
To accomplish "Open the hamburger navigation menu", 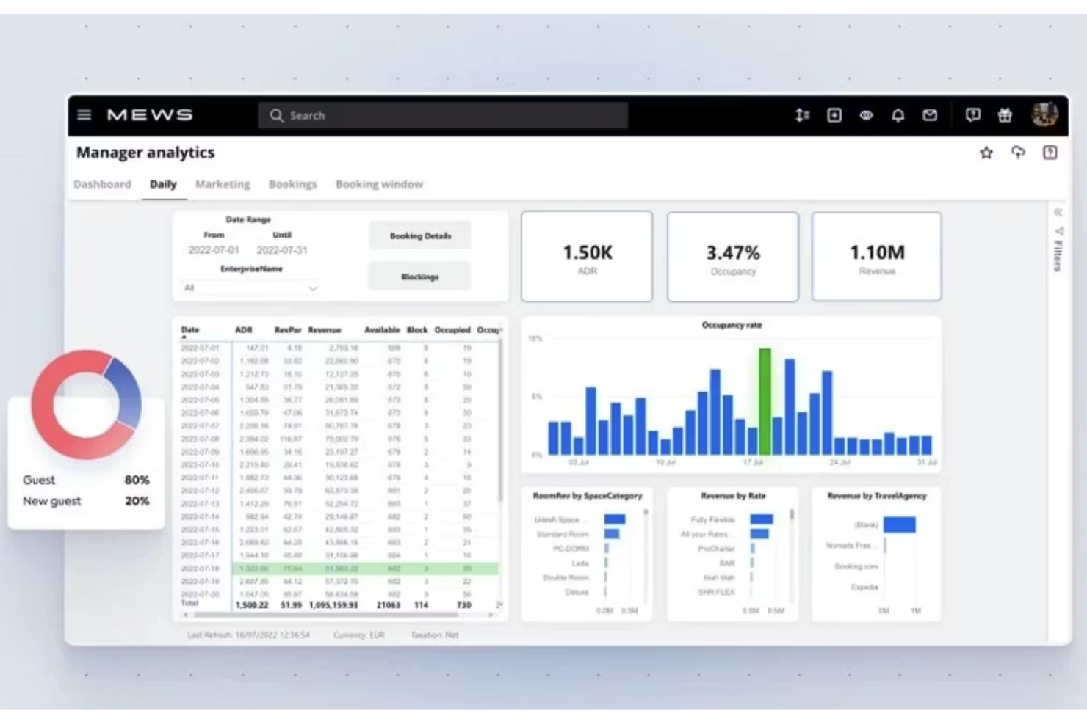I will (x=84, y=115).
